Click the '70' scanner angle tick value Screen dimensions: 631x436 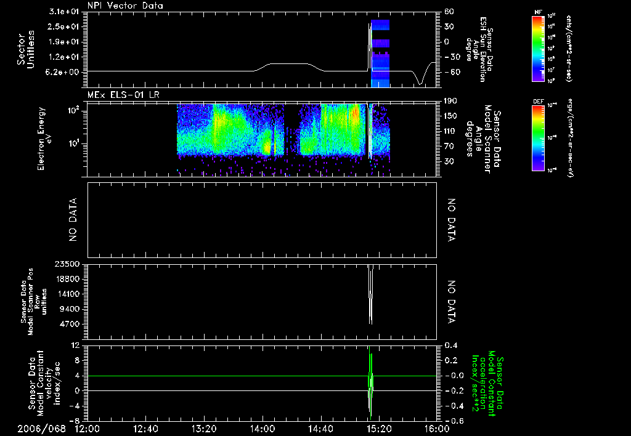pyautogui.click(x=449, y=147)
